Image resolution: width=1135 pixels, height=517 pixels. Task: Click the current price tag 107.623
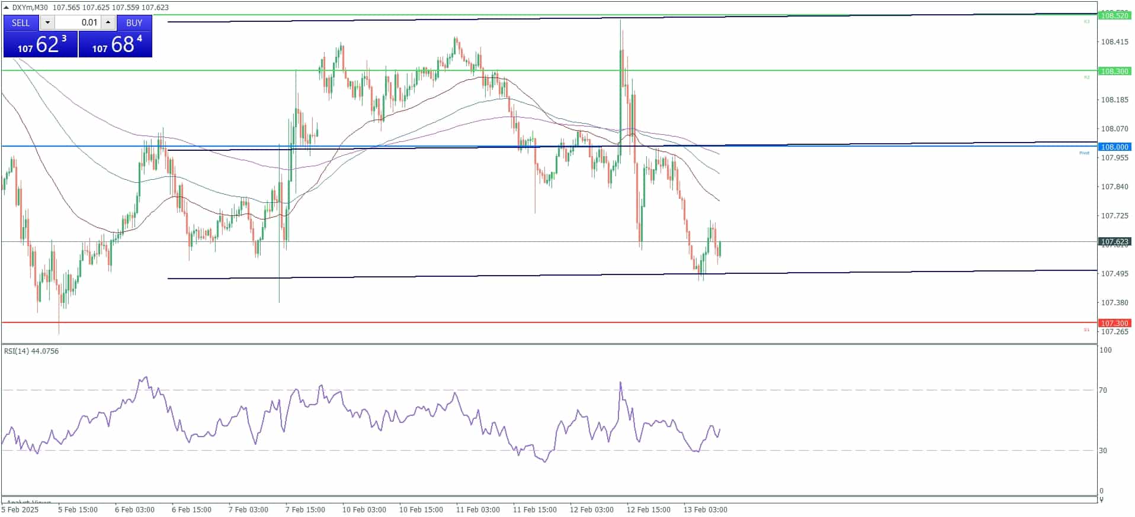(x=1114, y=241)
